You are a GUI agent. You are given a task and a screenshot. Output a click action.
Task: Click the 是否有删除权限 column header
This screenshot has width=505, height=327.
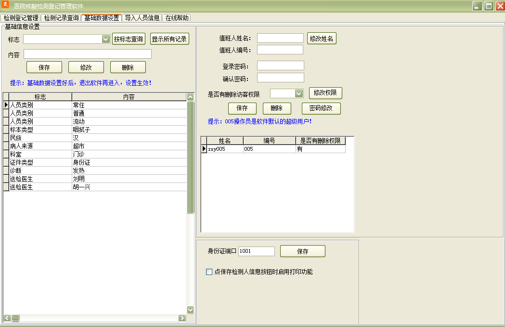(x=321, y=141)
